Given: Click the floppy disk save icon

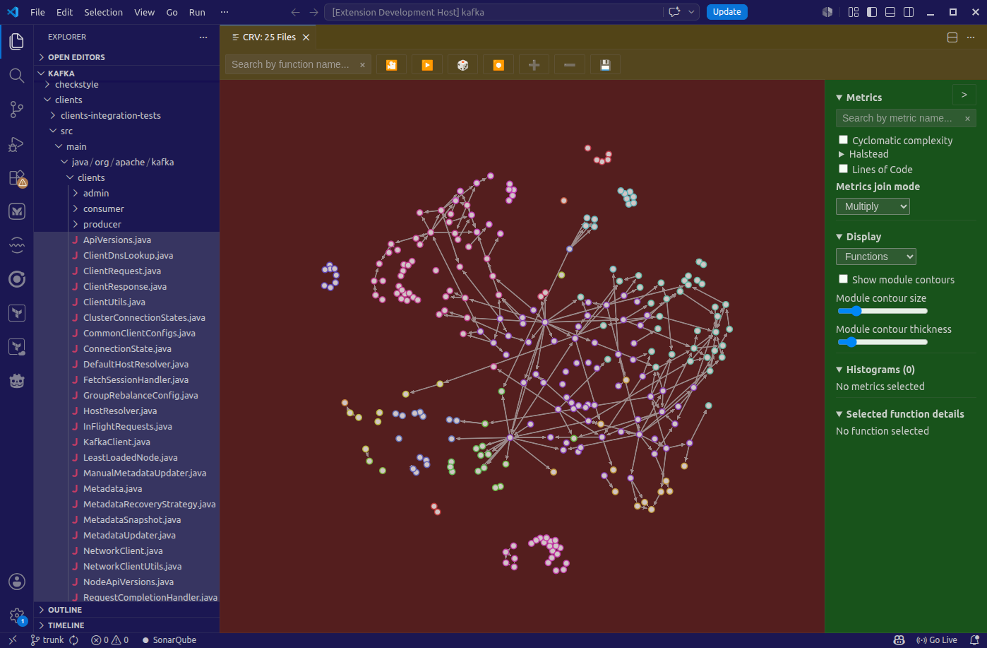Looking at the screenshot, I should [605, 65].
